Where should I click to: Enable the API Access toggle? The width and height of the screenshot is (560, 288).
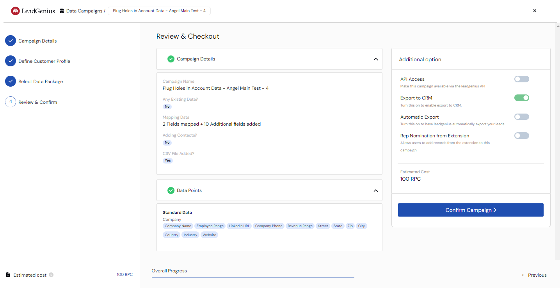521,79
